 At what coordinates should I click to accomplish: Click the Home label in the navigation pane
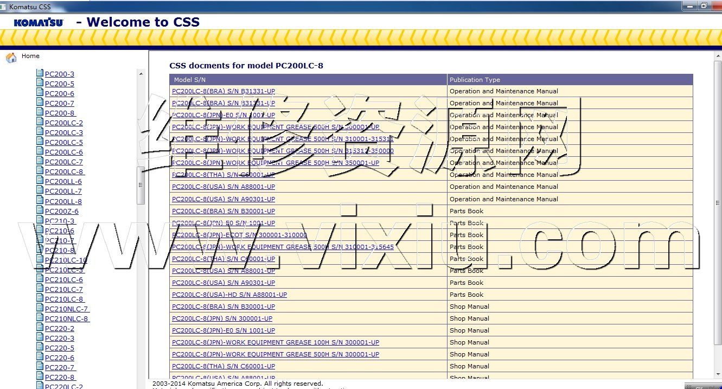tap(30, 56)
